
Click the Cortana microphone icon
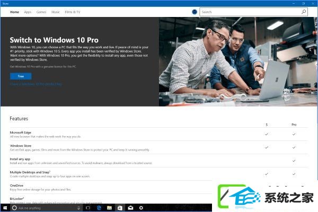point(78,208)
